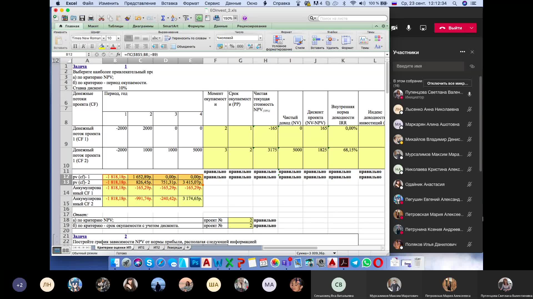
Task: Click the Поиск на листе search field
Action: point(352,19)
